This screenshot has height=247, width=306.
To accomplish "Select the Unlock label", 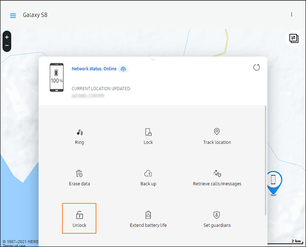I will [80, 225].
